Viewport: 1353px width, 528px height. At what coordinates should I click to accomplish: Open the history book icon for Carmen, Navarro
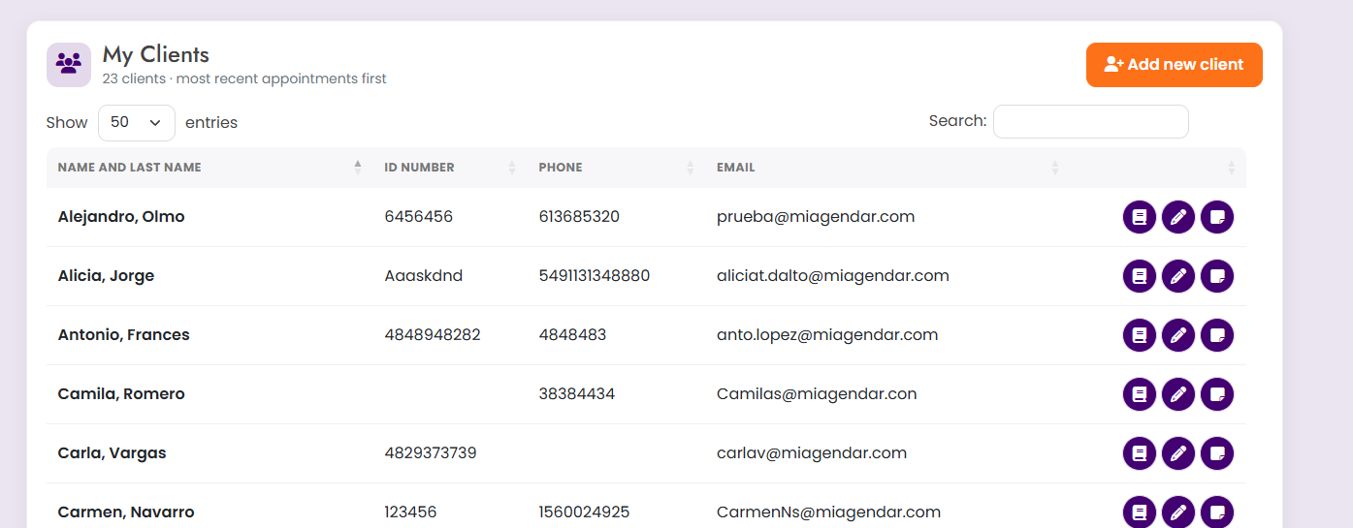click(x=1140, y=512)
